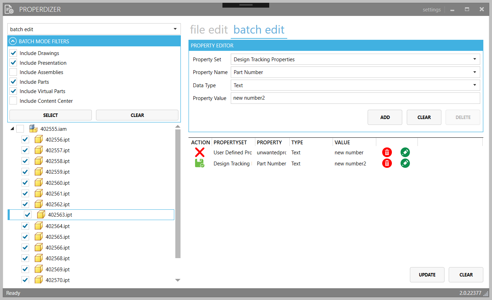Screen dimensions: 492x300
Task: Delete the 'unwantedprc' row with red trash icon
Action: point(387,152)
